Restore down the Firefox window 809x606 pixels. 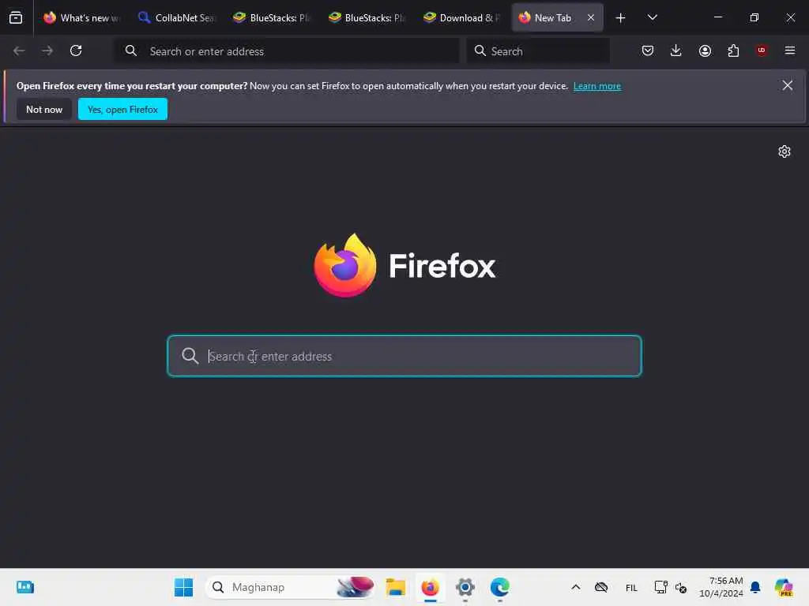point(754,17)
